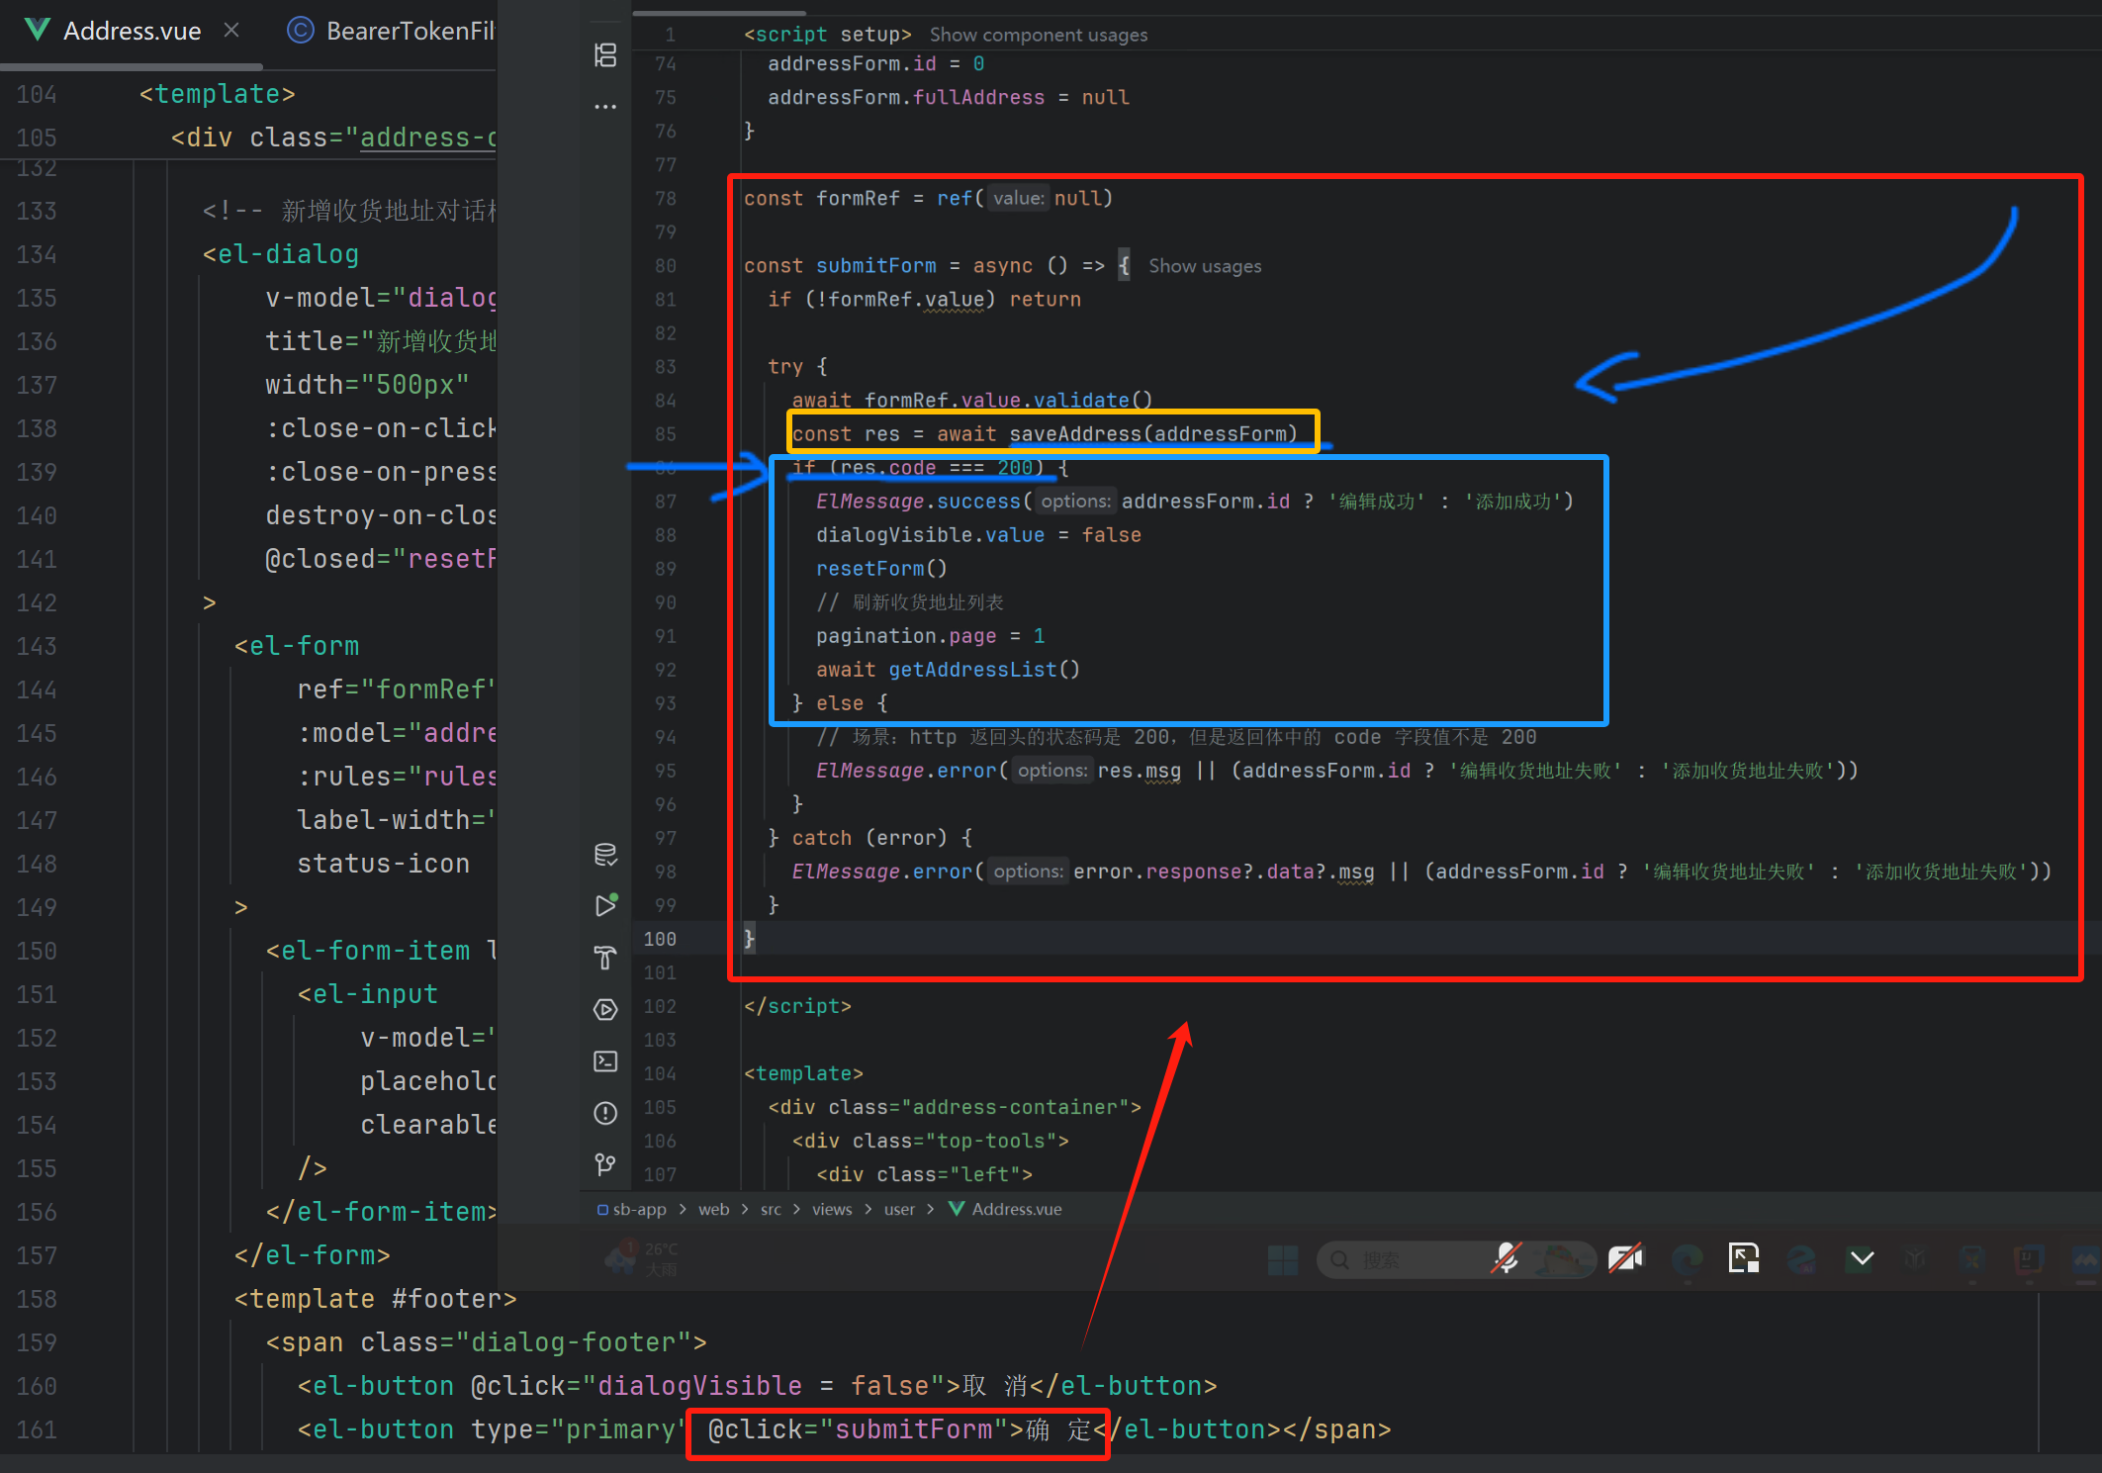2102x1473 pixels.
Task: Open the Build hammer tool window
Action: [605, 958]
